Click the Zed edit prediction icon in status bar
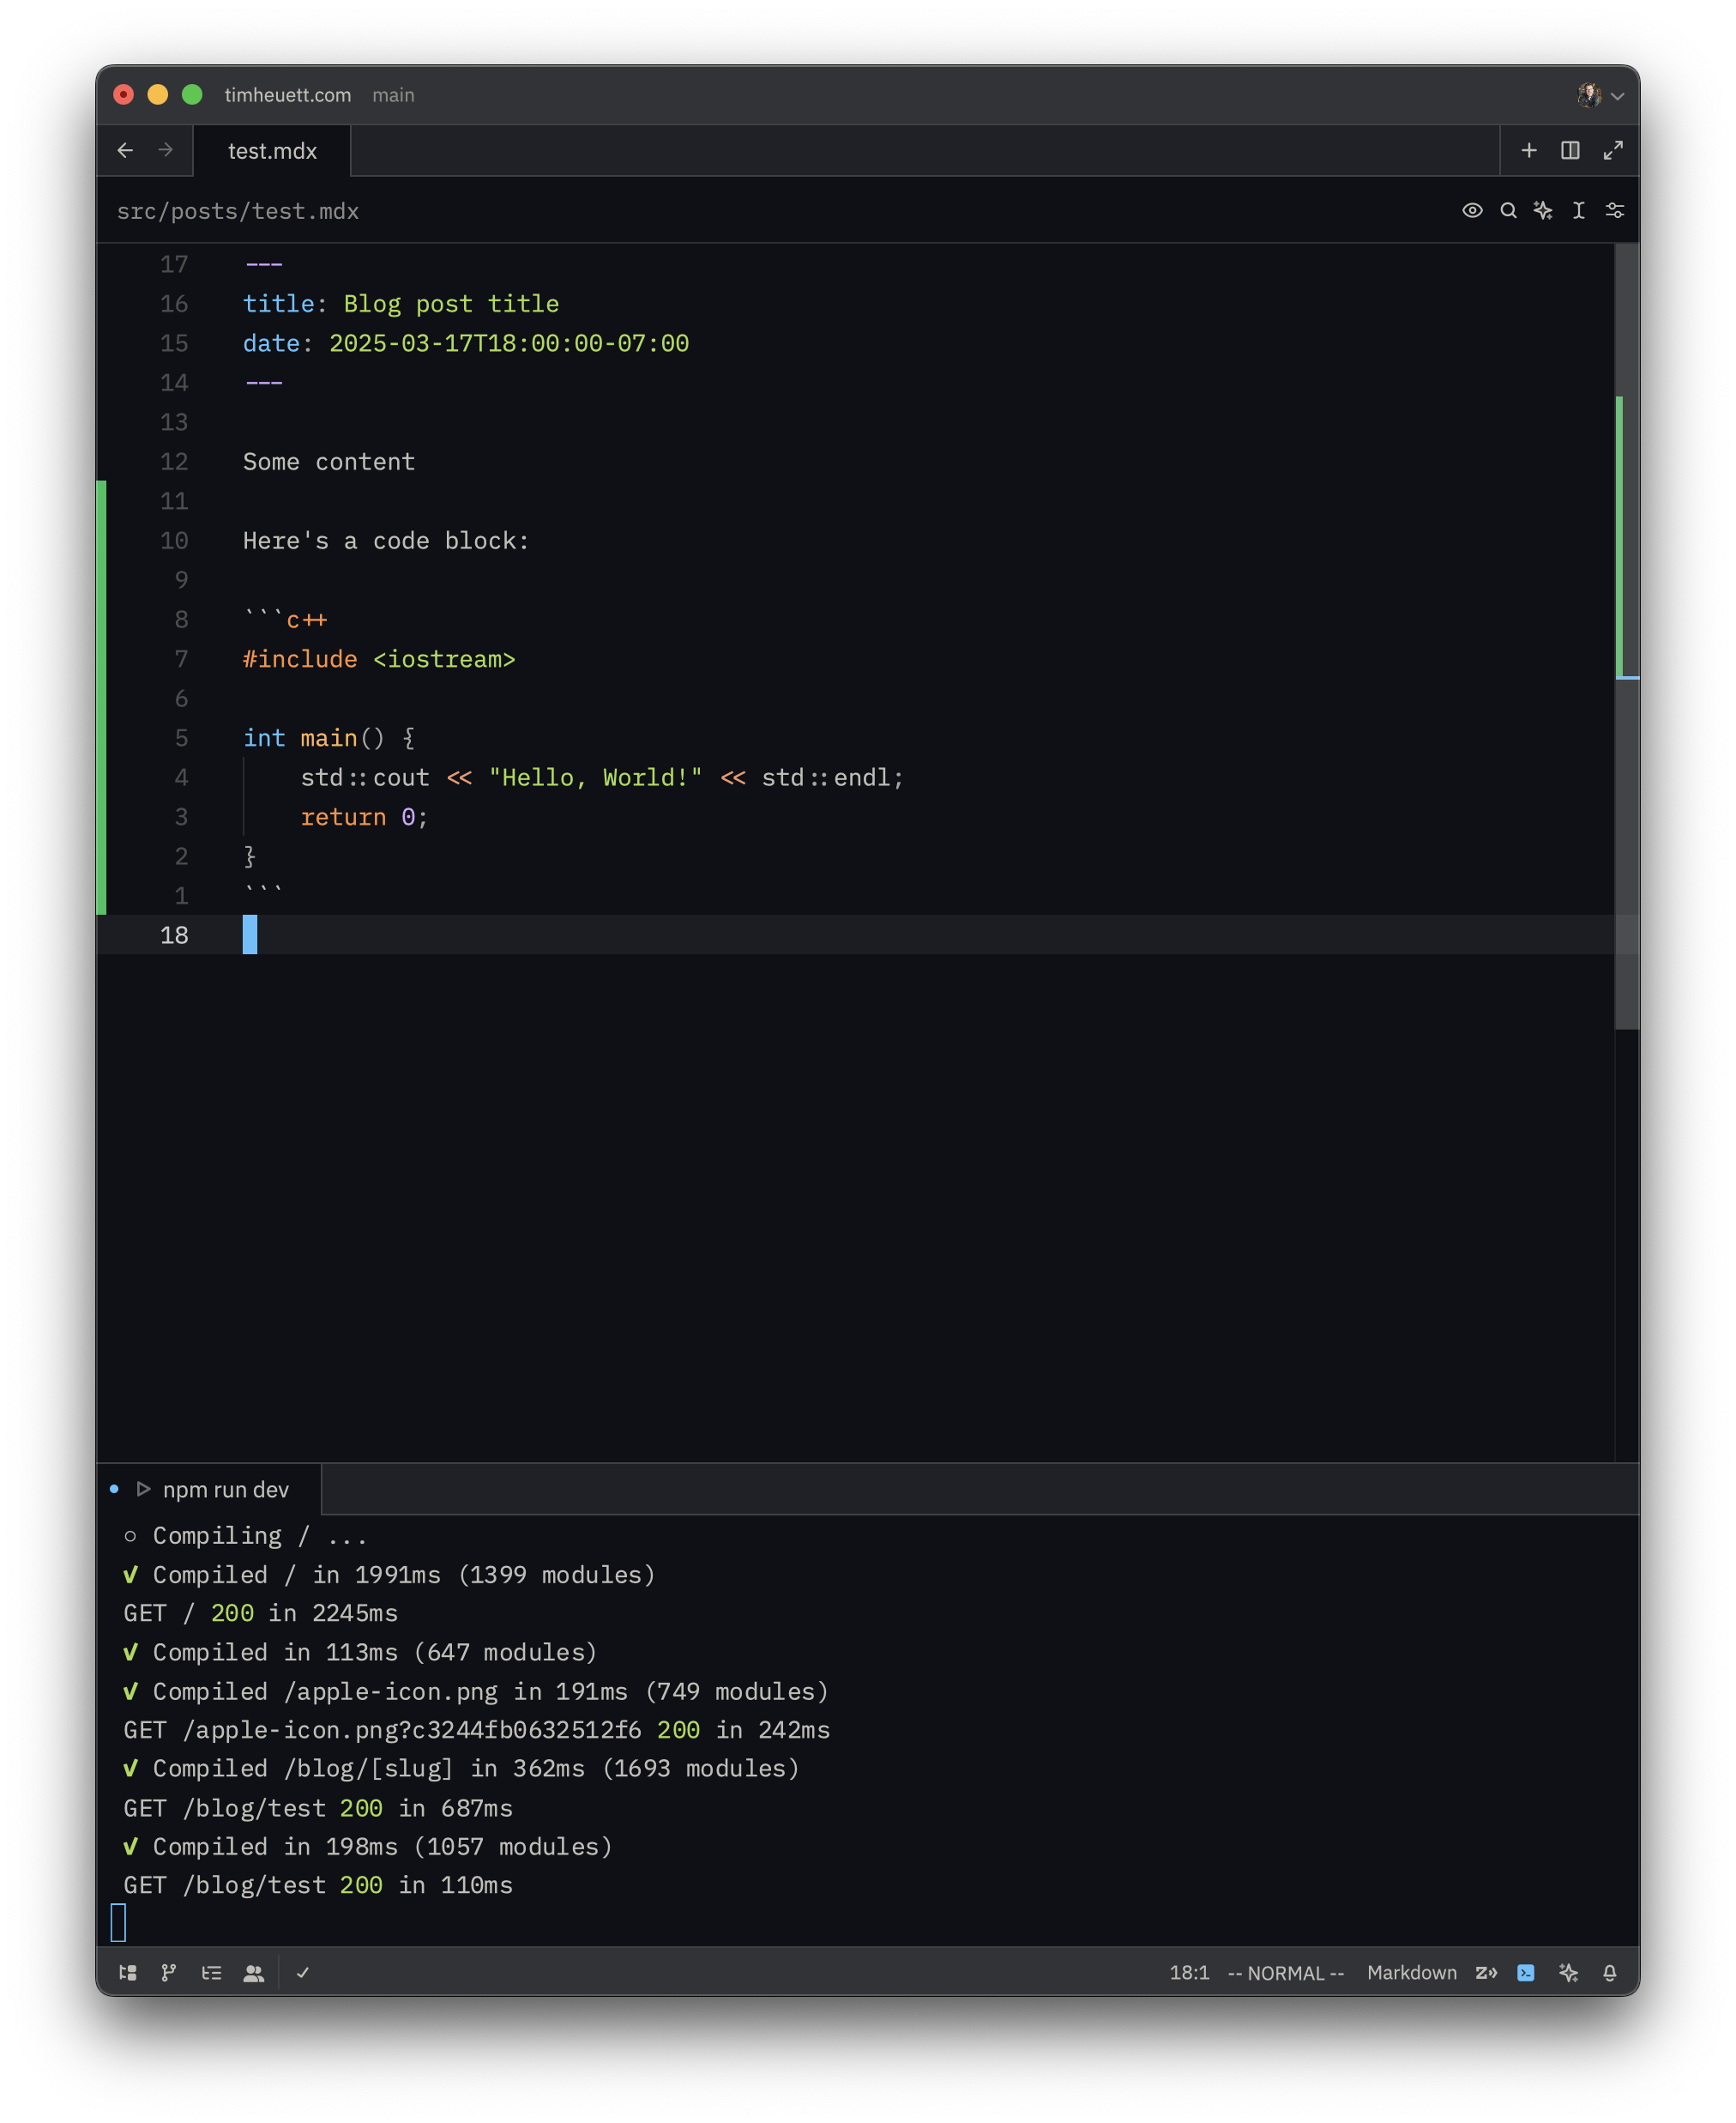Image resolution: width=1736 pixels, height=2123 pixels. (x=1486, y=1973)
